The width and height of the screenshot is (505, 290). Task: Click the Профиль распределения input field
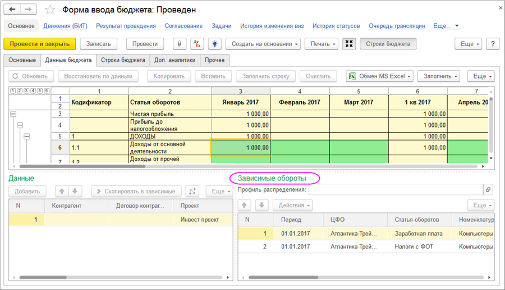tap(396, 190)
